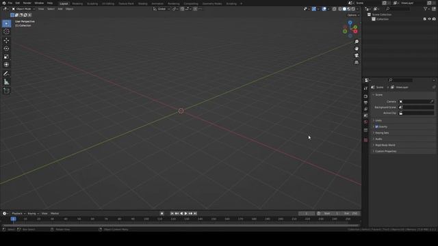
Task: Switch to the Layout workspace tab
Action: [x=64, y=3]
